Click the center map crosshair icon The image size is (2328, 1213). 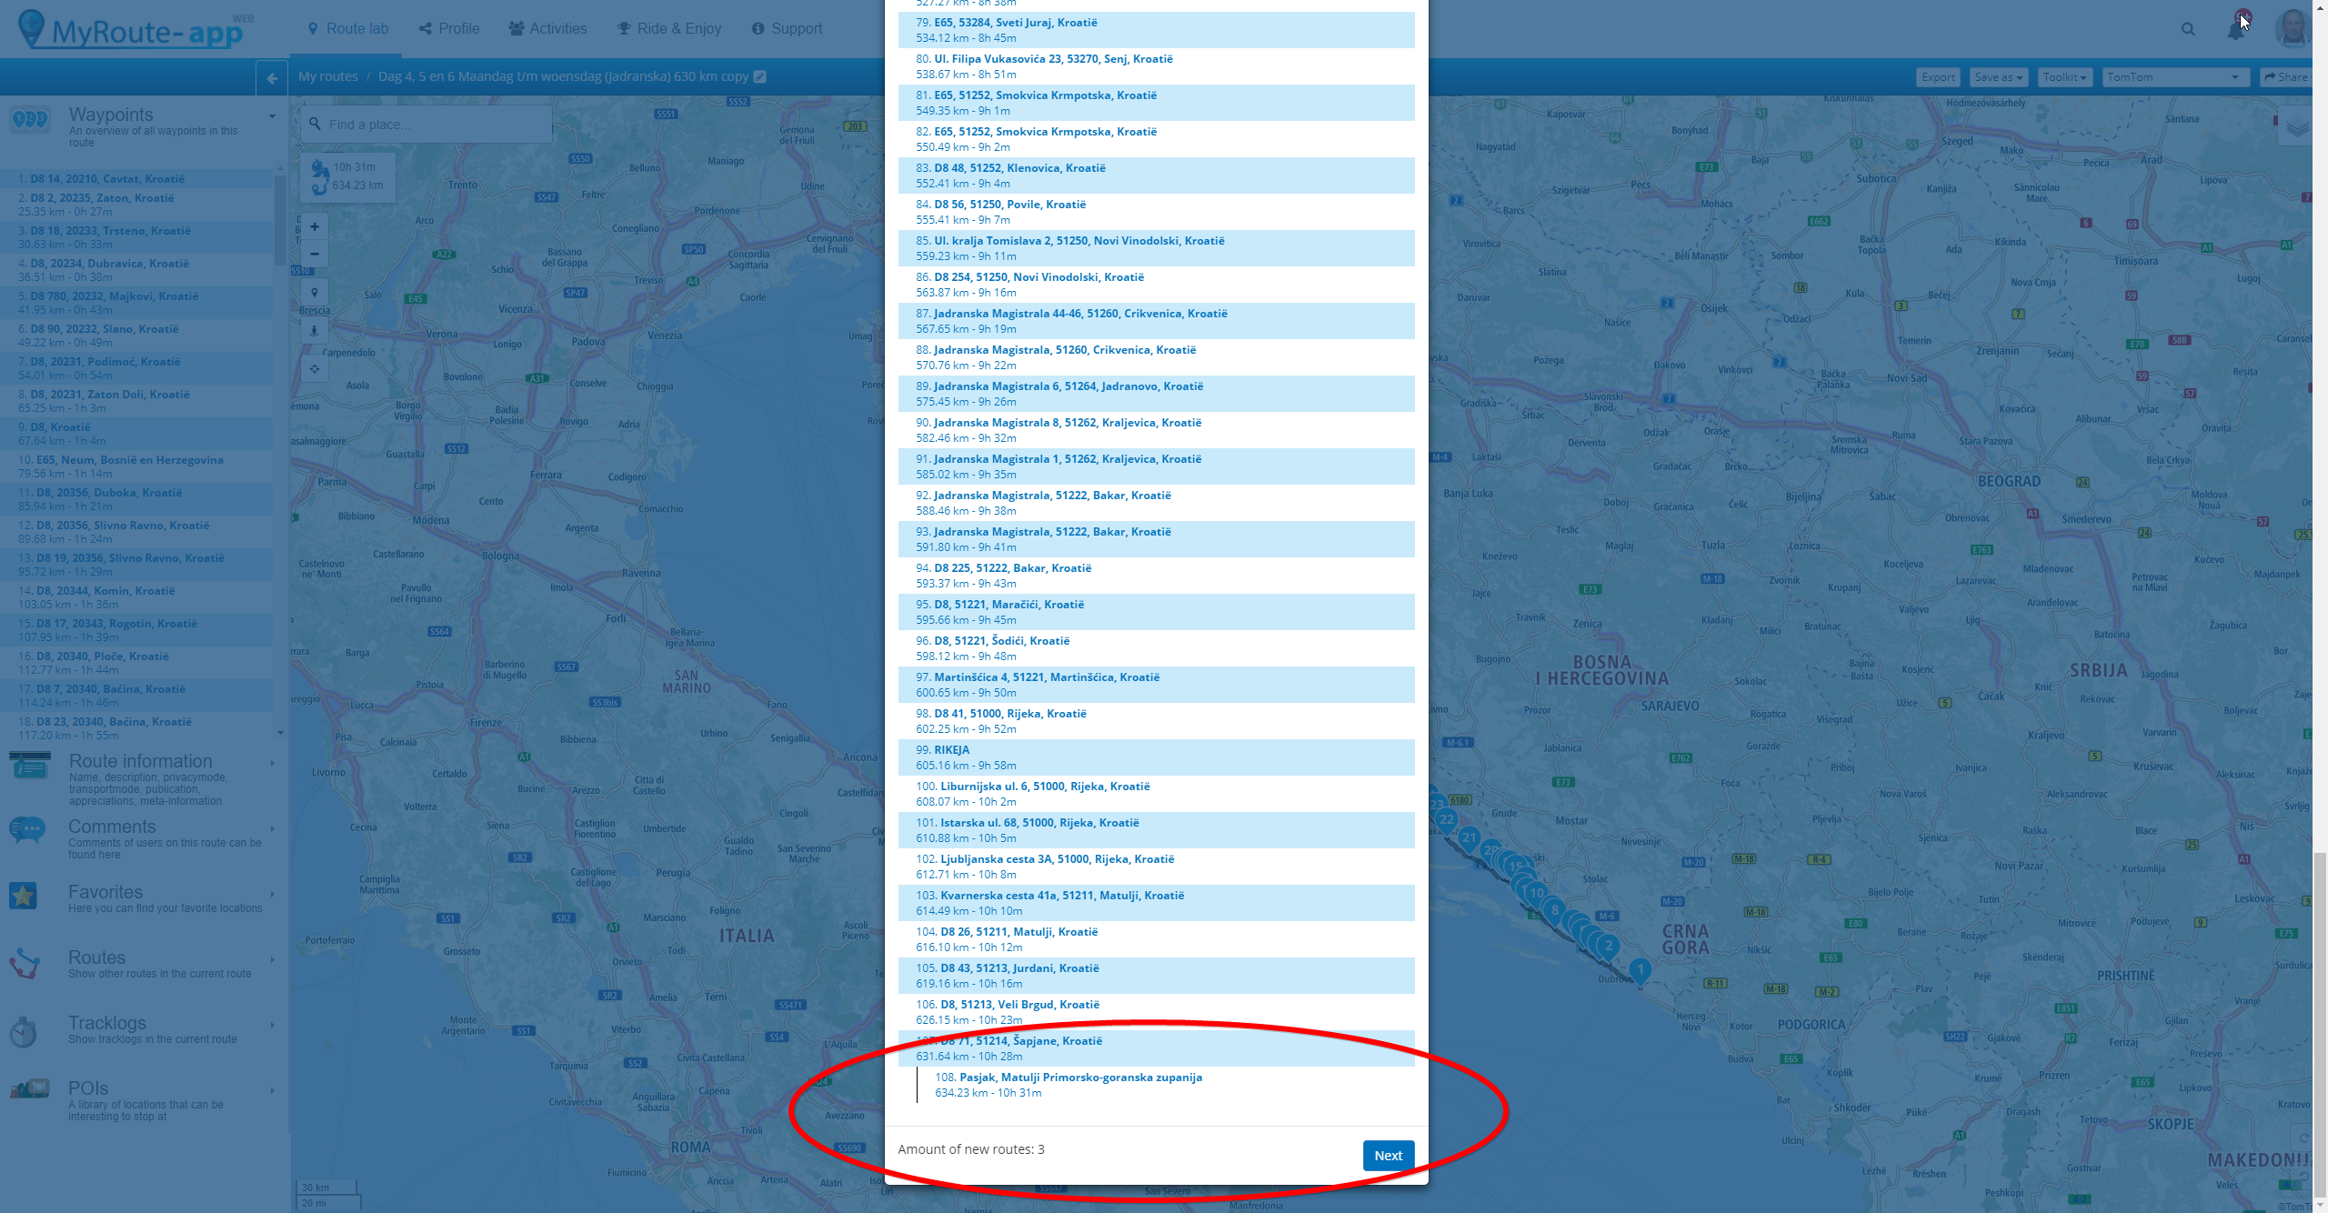315,368
